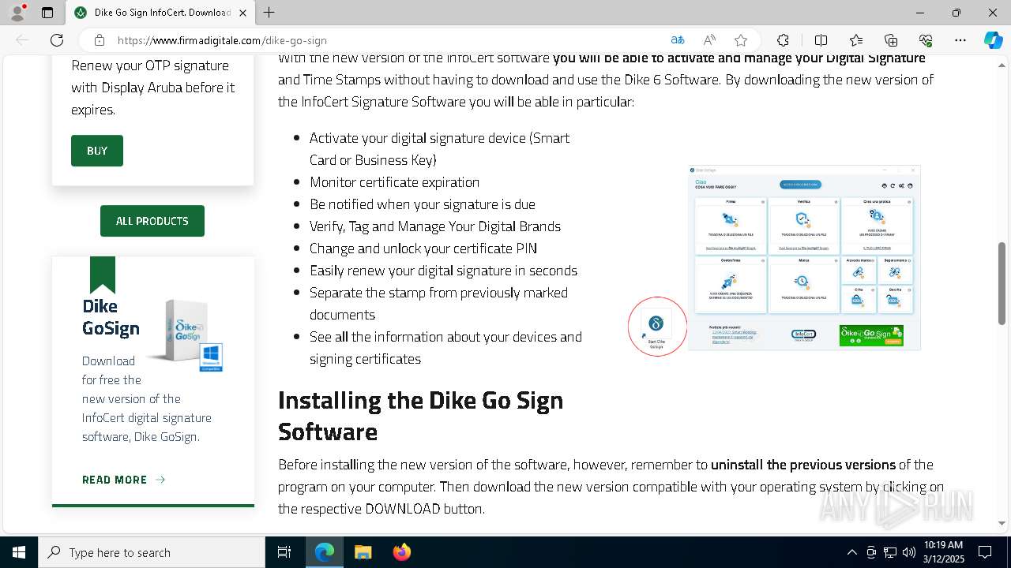Viewport: 1011px width, 568px height.
Task: Open the notification center
Action: coord(985,552)
